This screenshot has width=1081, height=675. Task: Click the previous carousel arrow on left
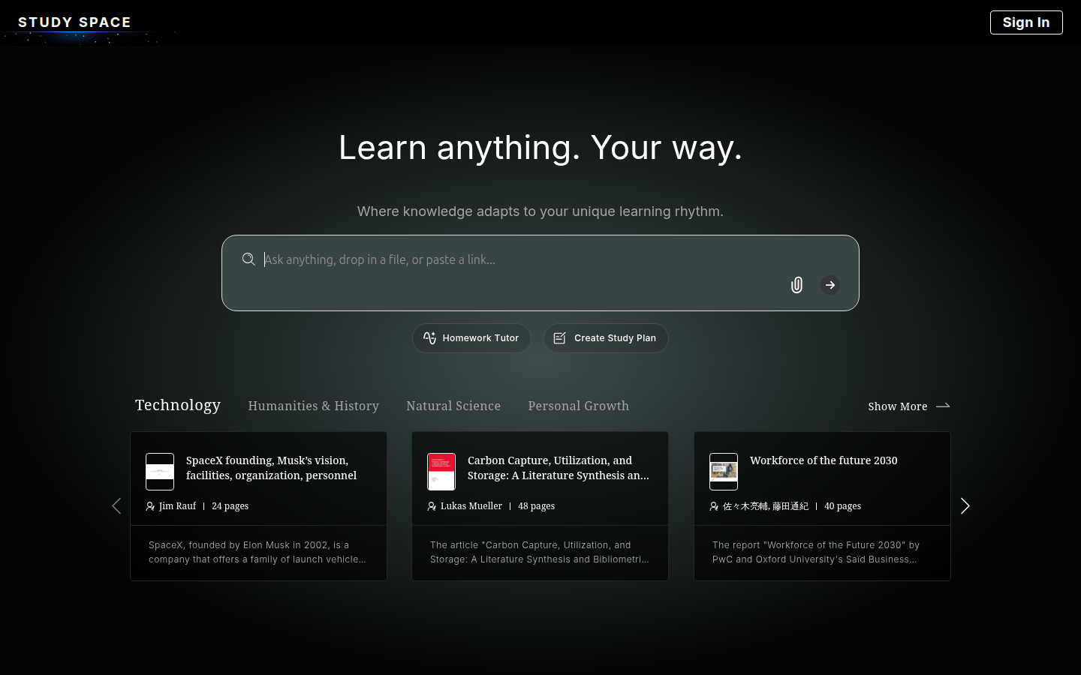click(116, 506)
